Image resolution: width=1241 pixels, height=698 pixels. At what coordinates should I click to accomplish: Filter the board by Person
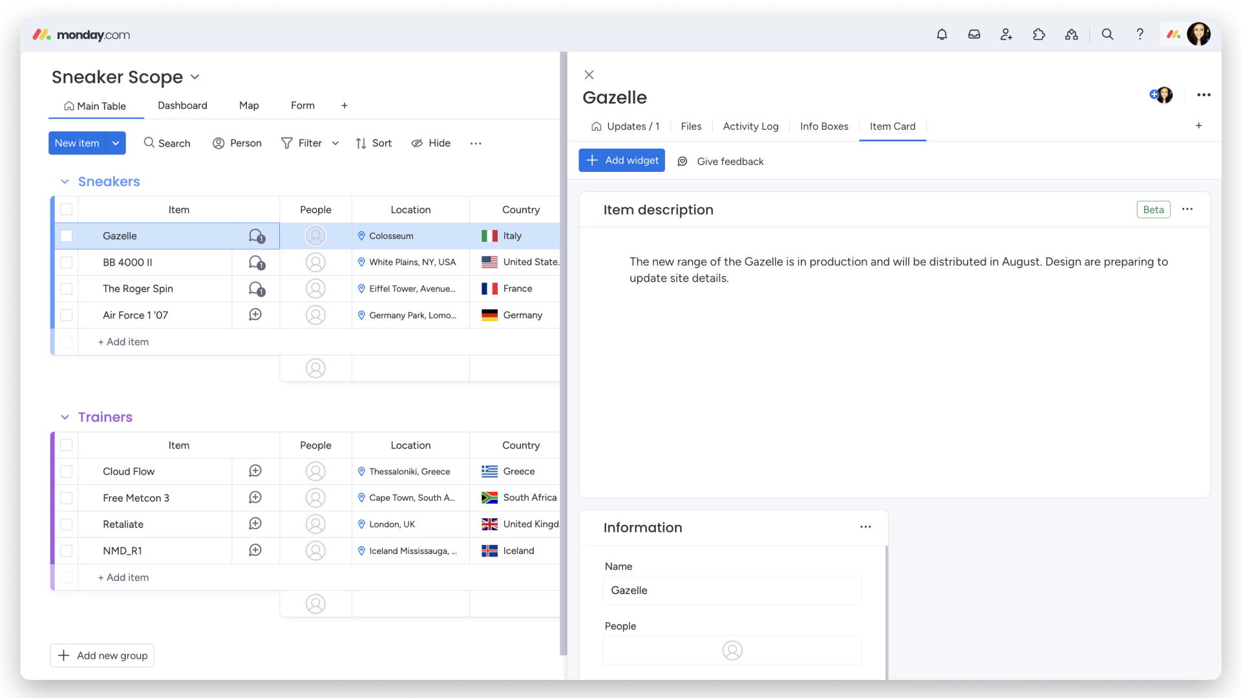coord(237,143)
